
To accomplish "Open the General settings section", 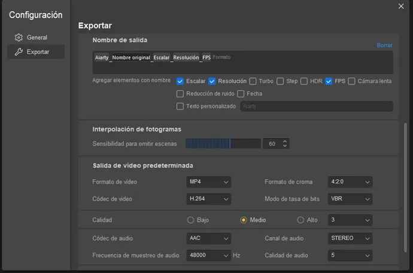I will coord(36,38).
